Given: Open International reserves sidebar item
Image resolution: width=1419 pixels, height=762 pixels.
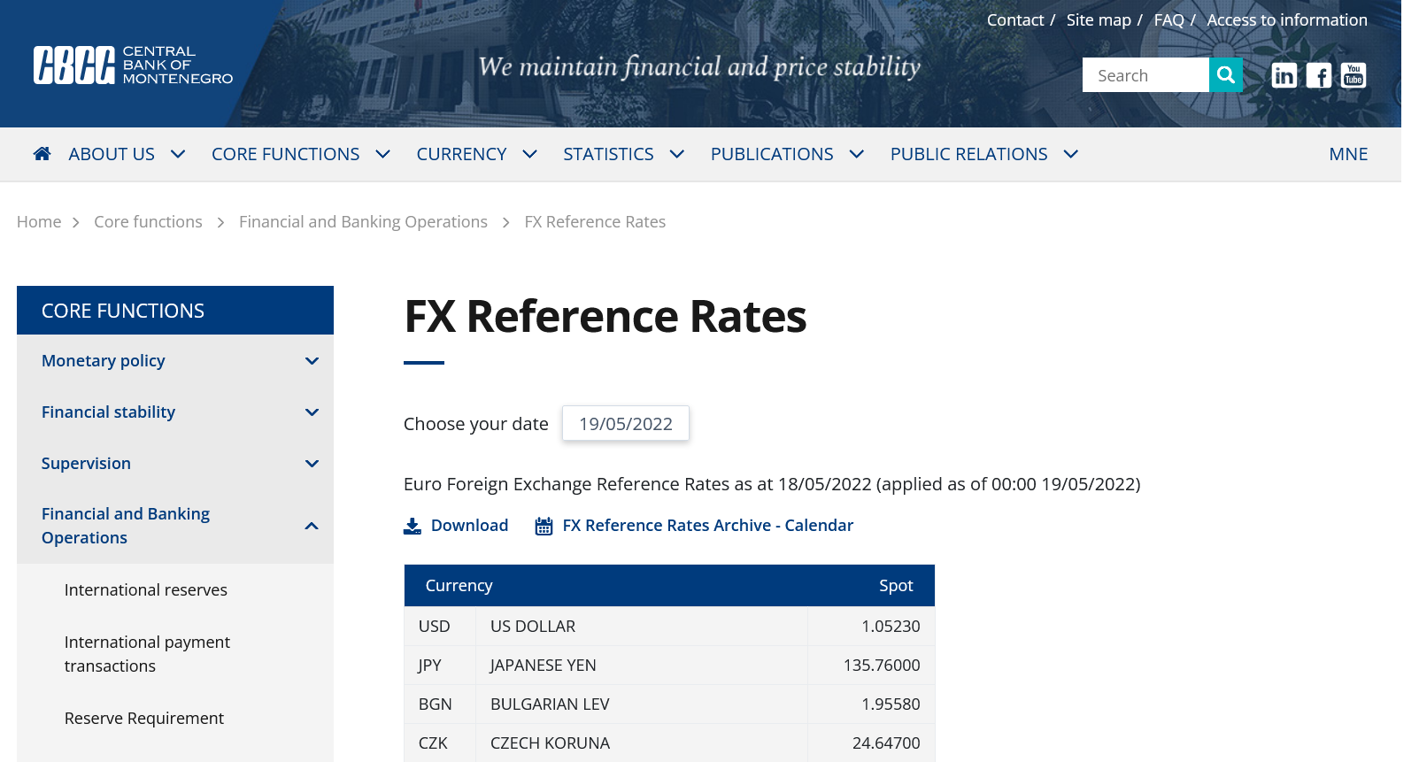Looking at the screenshot, I should click(x=146, y=590).
